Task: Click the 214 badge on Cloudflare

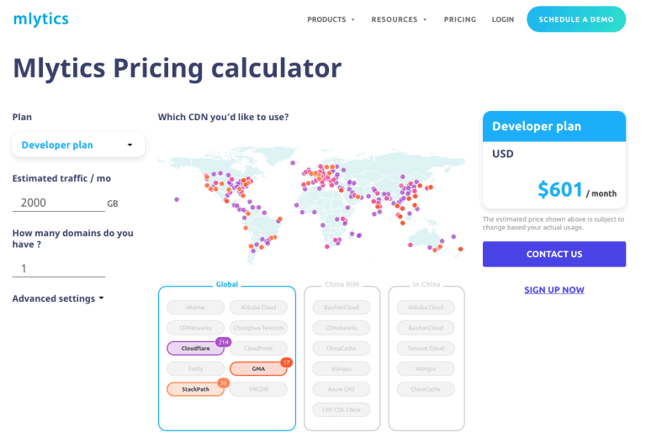Action: tap(223, 342)
